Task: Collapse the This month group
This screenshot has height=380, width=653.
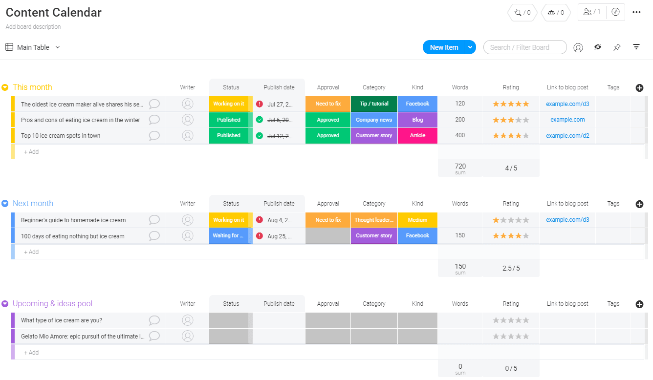Action: coord(5,87)
